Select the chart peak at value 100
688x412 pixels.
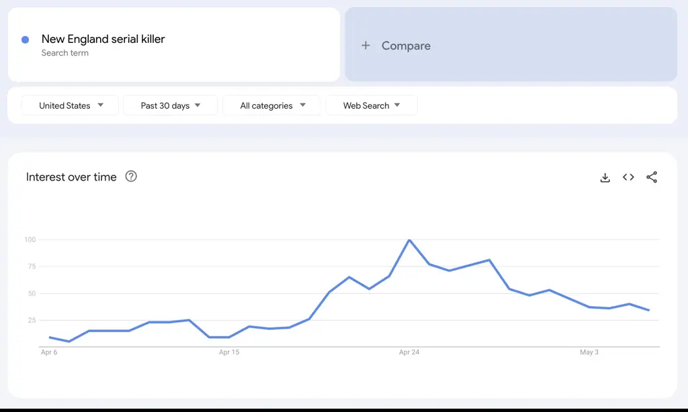(409, 240)
